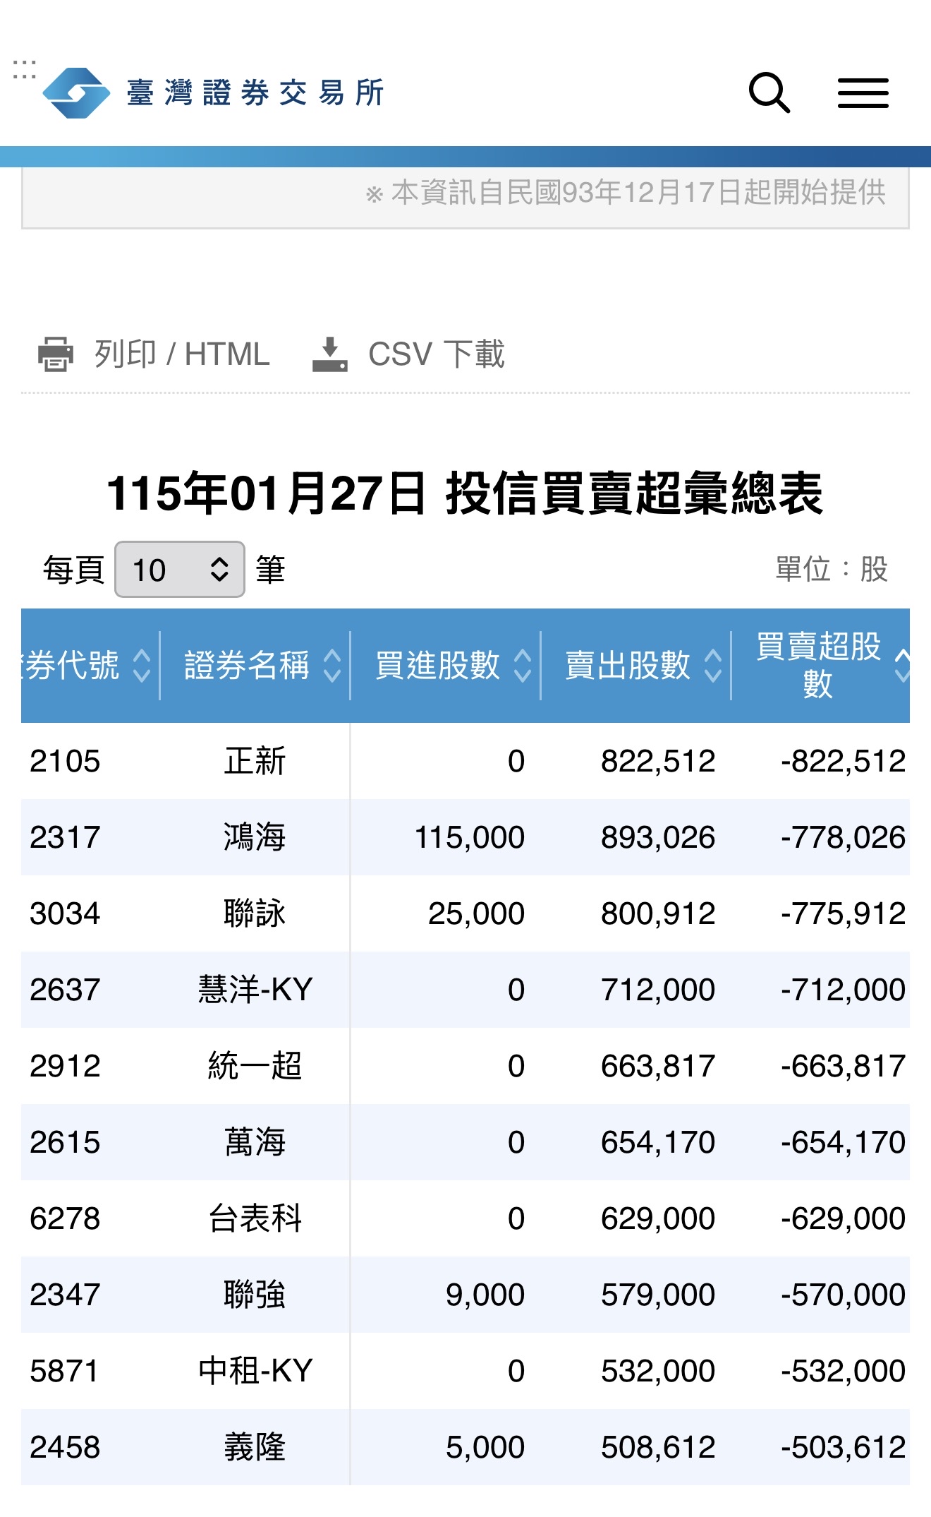
Task: Select stock name 慧洋-KY
Action: (255, 990)
